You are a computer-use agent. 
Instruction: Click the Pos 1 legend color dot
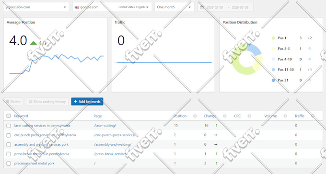click(273, 38)
